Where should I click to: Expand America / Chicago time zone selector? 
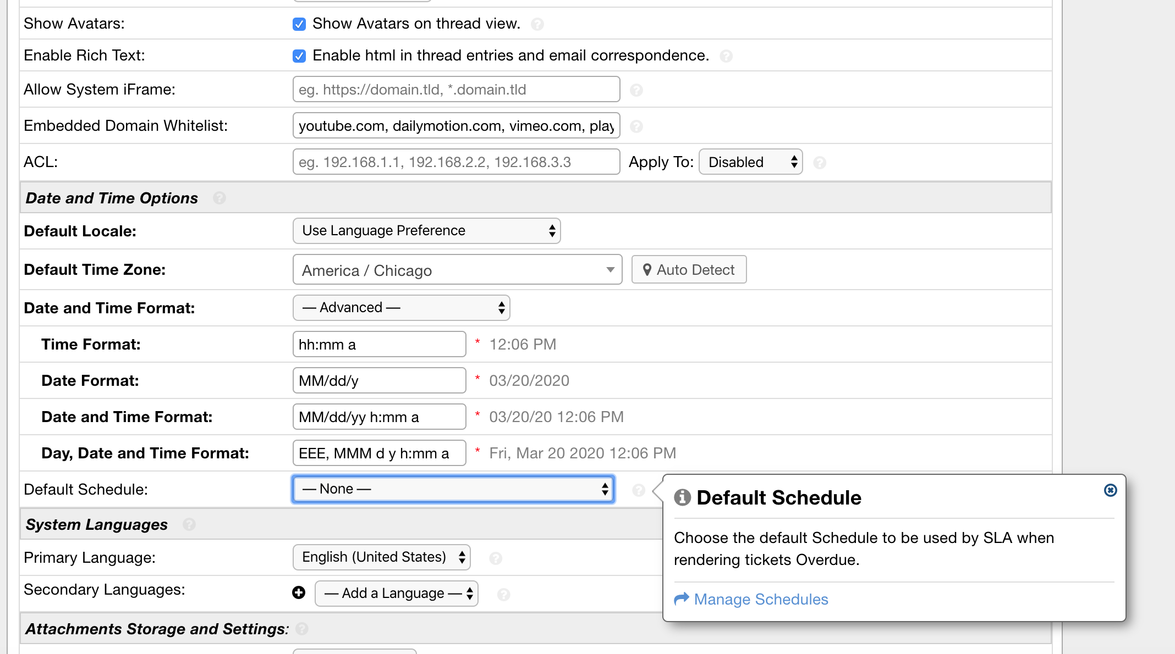point(458,270)
